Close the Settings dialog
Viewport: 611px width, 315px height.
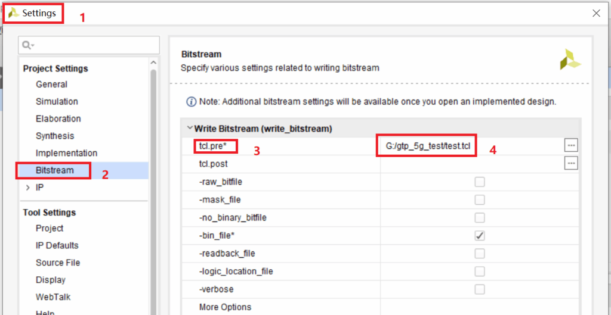(x=595, y=13)
